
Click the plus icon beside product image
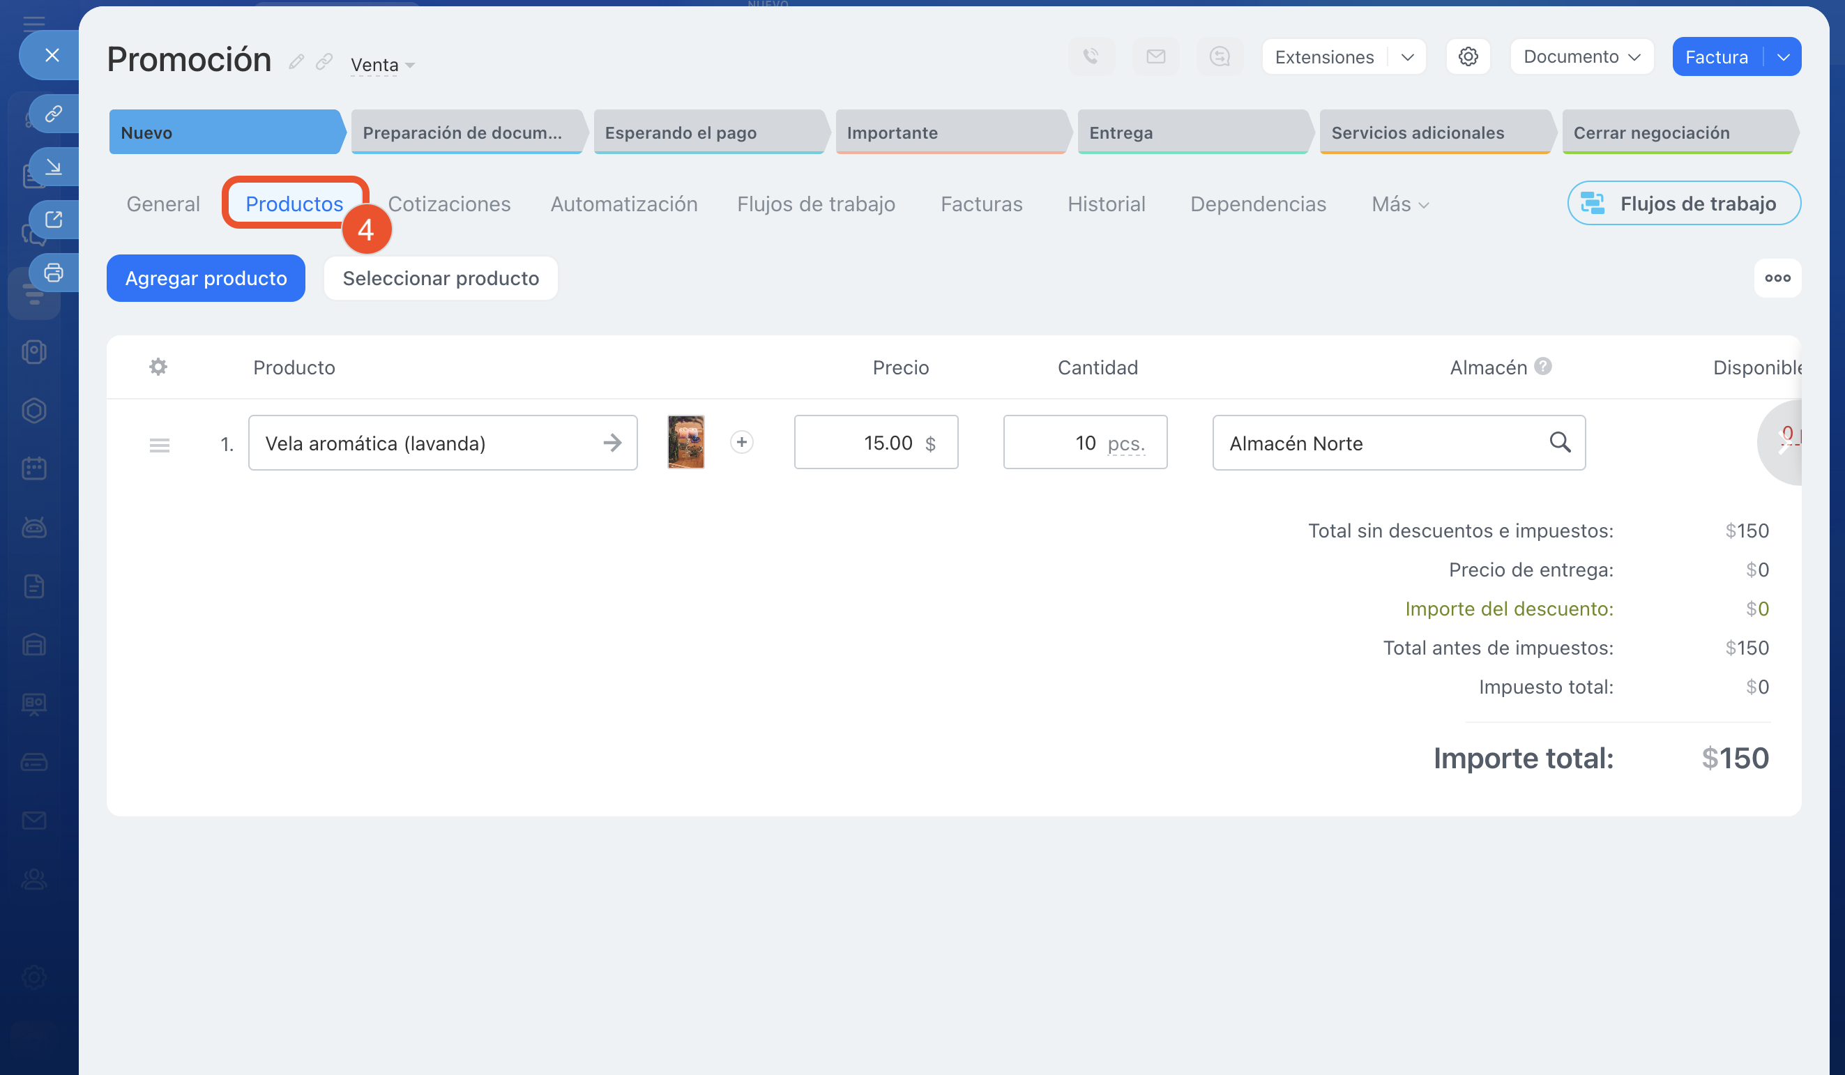point(741,442)
